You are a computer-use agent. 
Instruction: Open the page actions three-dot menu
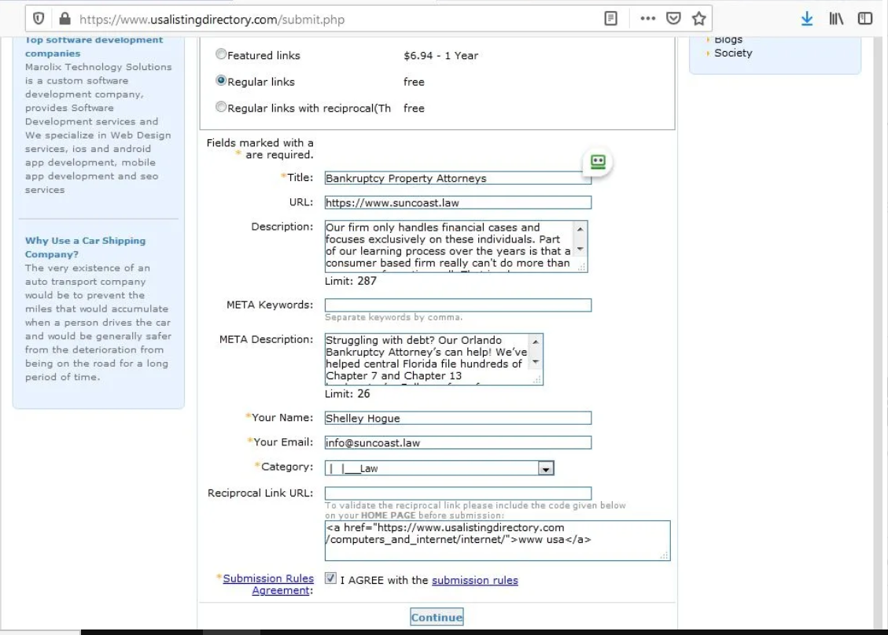[648, 19]
